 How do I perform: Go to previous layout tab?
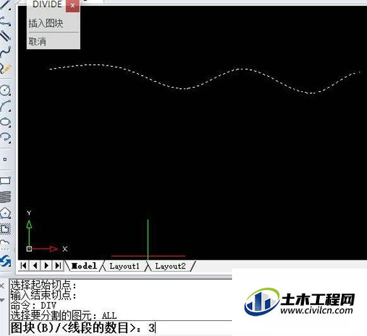point(35,265)
